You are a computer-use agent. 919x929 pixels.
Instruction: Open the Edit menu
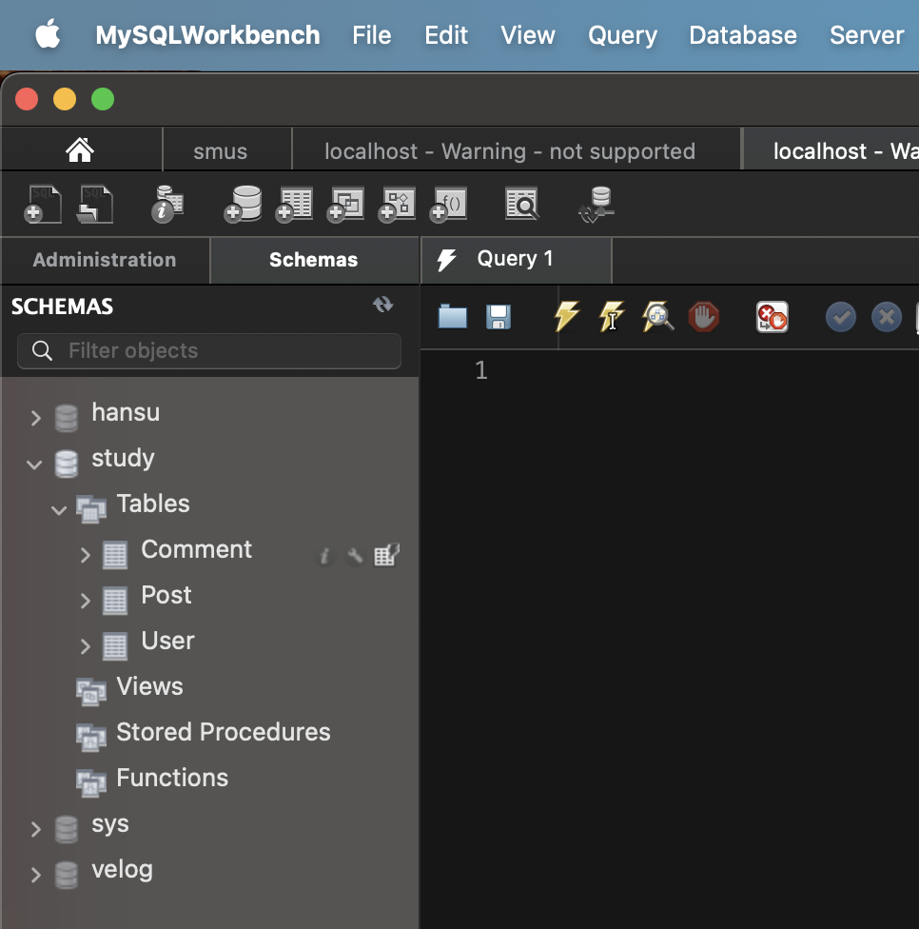(446, 35)
